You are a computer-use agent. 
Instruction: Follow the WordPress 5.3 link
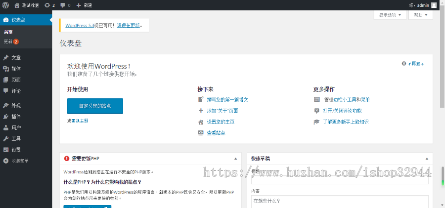(x=79, y=25)
